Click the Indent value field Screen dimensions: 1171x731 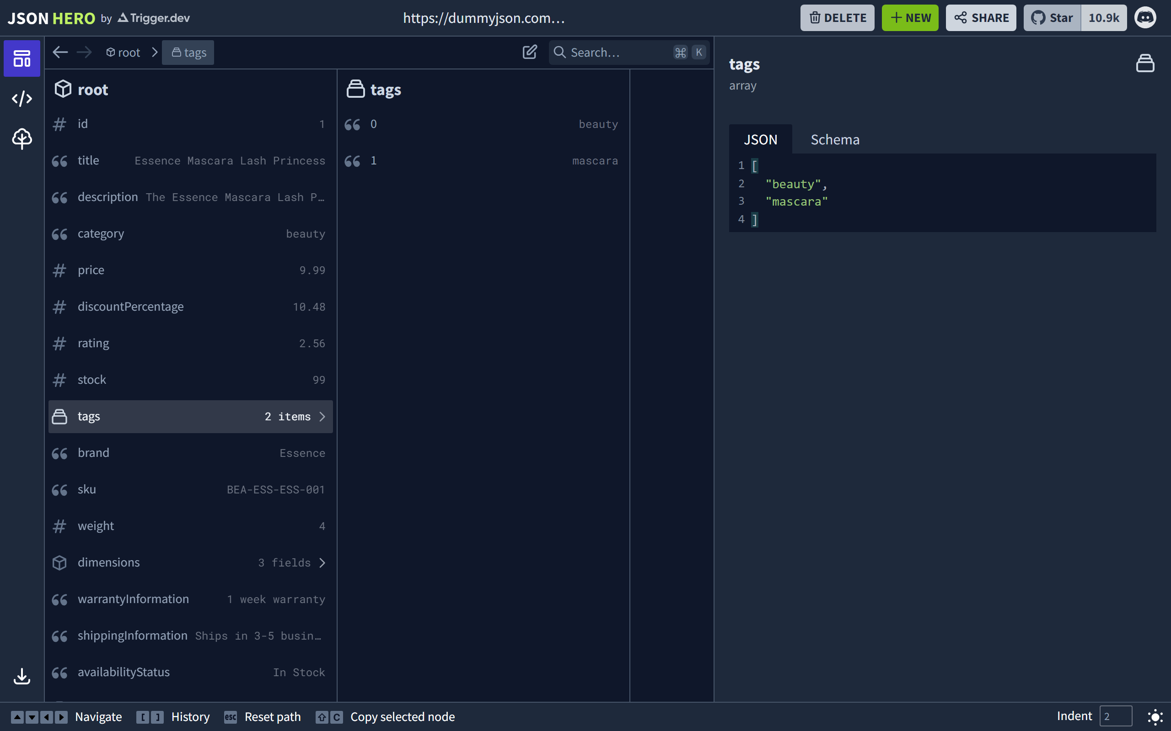pos(1115,716)
